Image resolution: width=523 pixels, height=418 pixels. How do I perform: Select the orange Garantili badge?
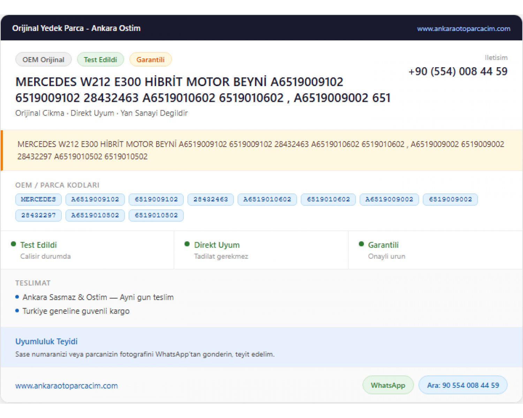pyautogui.click(x=150, y=60)
